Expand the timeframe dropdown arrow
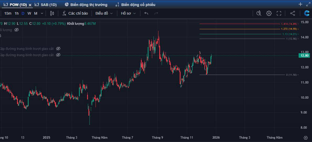The image size is (312, 142). coord(42,13)
